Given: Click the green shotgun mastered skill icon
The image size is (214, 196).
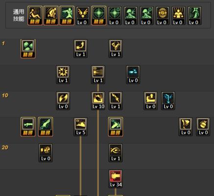Looking at the screenshot, I should [x=28, y=126].
